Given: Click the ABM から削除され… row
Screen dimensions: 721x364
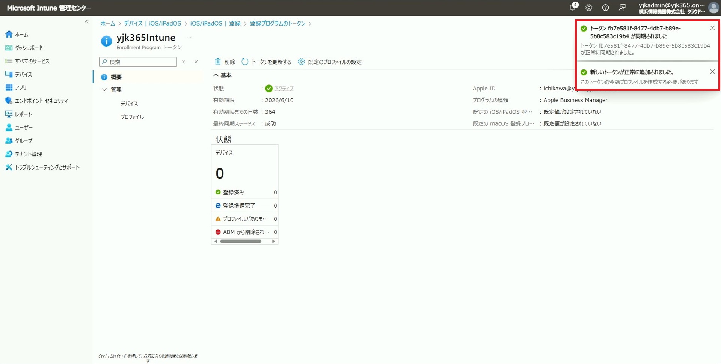Looking at the screenshot, I should (245, 232).
